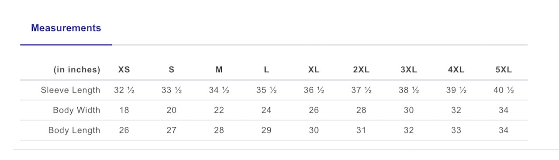Select body width value 18
The height and width of the screenshot is (160, 559).
[x=124, y=110]
